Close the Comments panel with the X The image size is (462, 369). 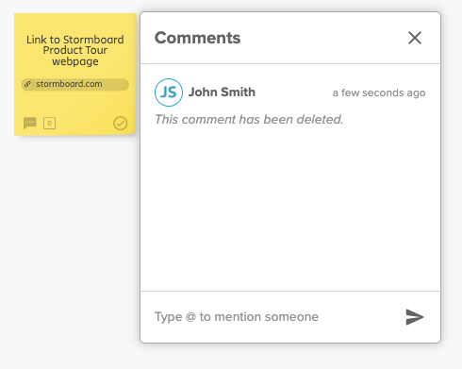click(x=415, y=38)
